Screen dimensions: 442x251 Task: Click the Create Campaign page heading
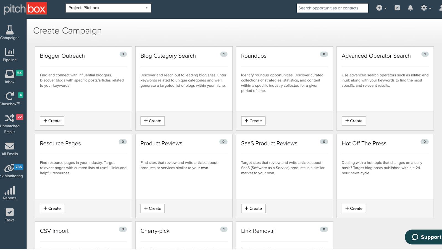[x=67, y=31]
